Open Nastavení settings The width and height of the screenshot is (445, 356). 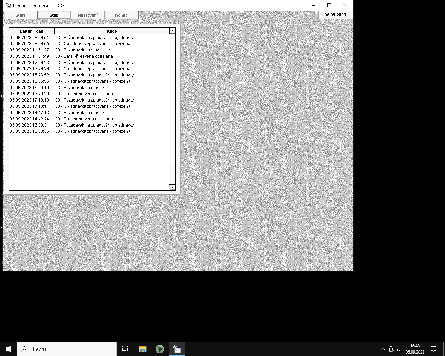(x=88, y=15)
